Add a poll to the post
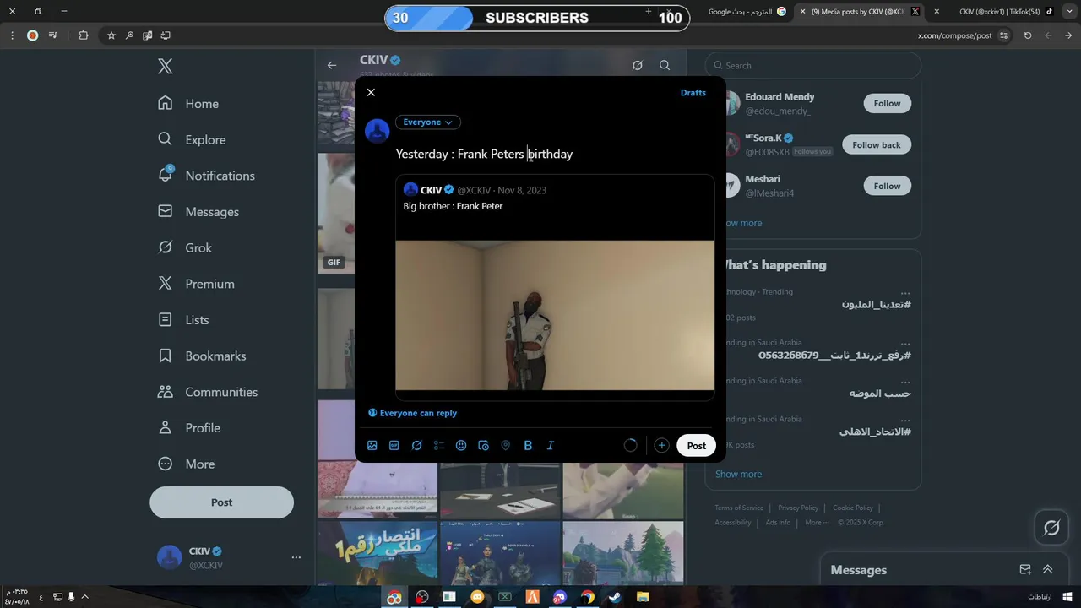Screen dimensions: 1081x608 tap(439, 445)
